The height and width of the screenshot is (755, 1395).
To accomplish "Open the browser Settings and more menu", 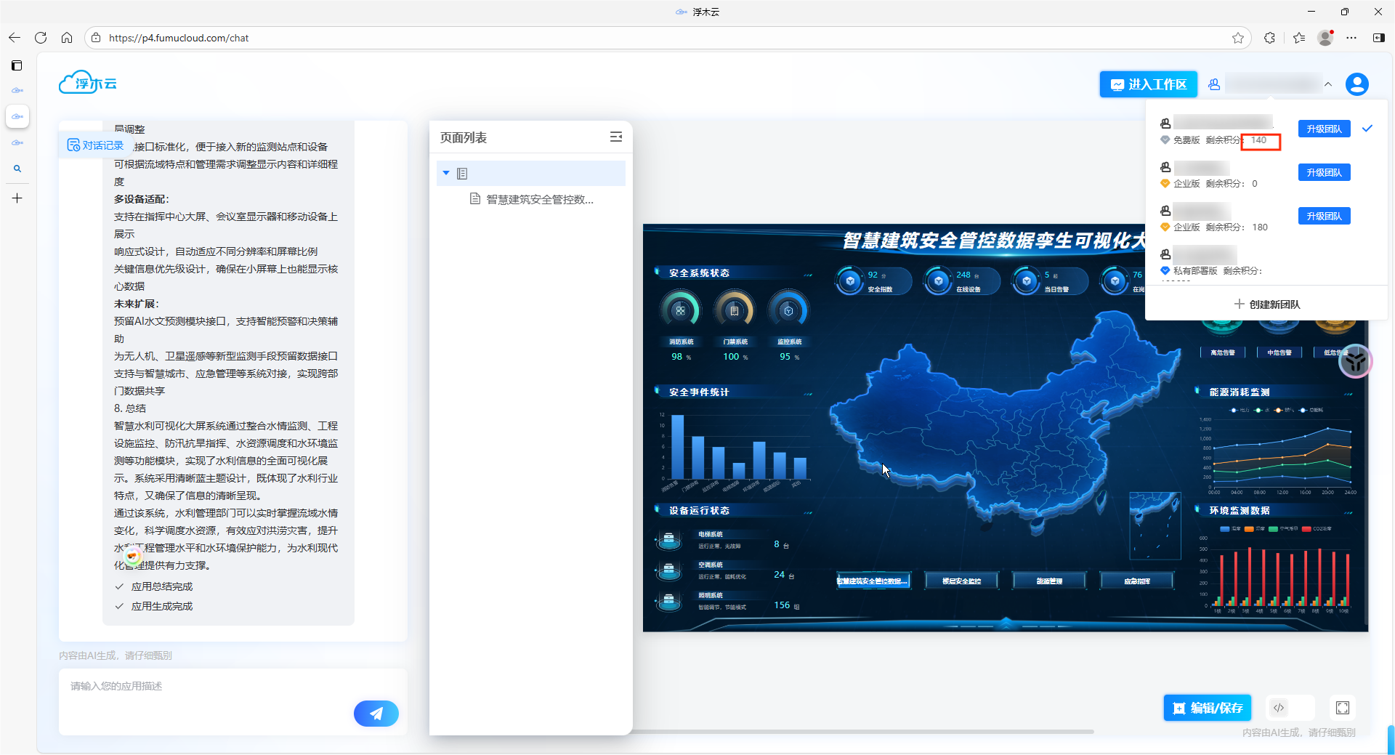I will coord(1351,38).
